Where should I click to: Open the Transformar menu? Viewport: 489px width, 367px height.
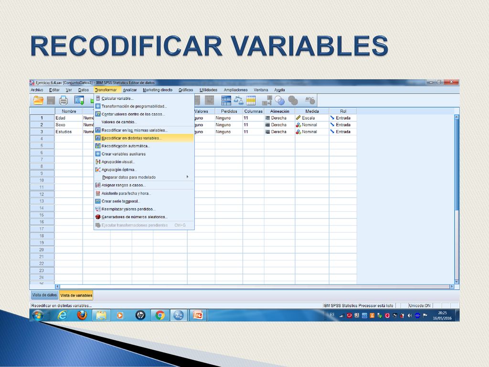click(106, 90)
